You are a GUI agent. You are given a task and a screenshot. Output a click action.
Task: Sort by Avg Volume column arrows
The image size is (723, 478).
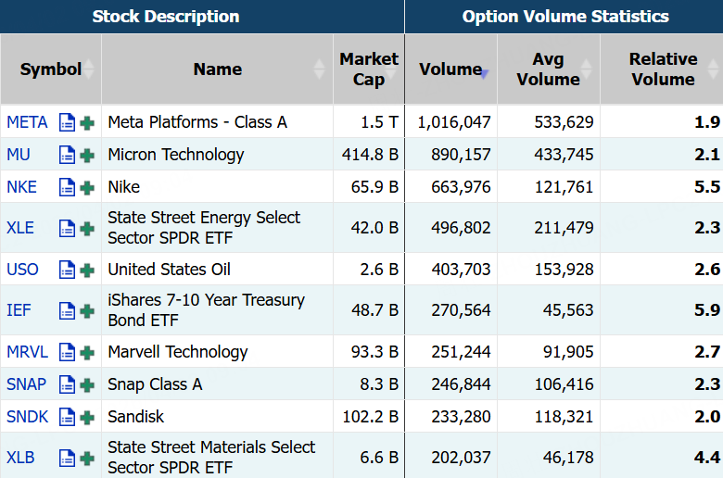point(586,69)
